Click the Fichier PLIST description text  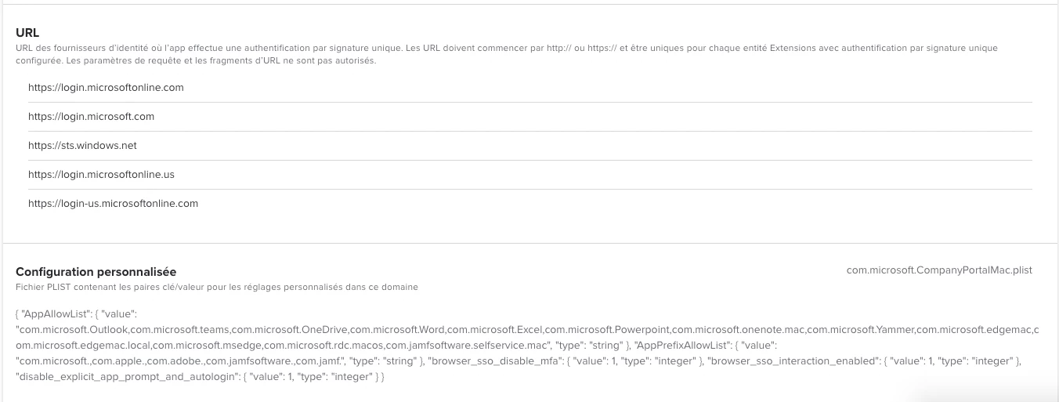pyautogui.click(x=217, y=288)
